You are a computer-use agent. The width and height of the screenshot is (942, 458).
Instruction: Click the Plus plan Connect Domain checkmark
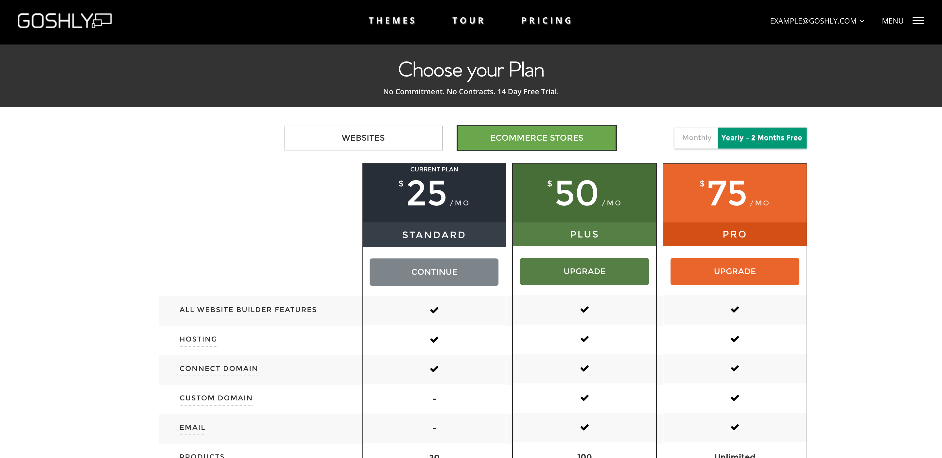point(584,368)
